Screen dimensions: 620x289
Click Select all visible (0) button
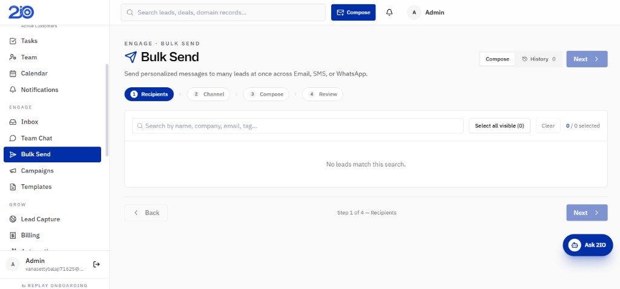click(500, 126)
